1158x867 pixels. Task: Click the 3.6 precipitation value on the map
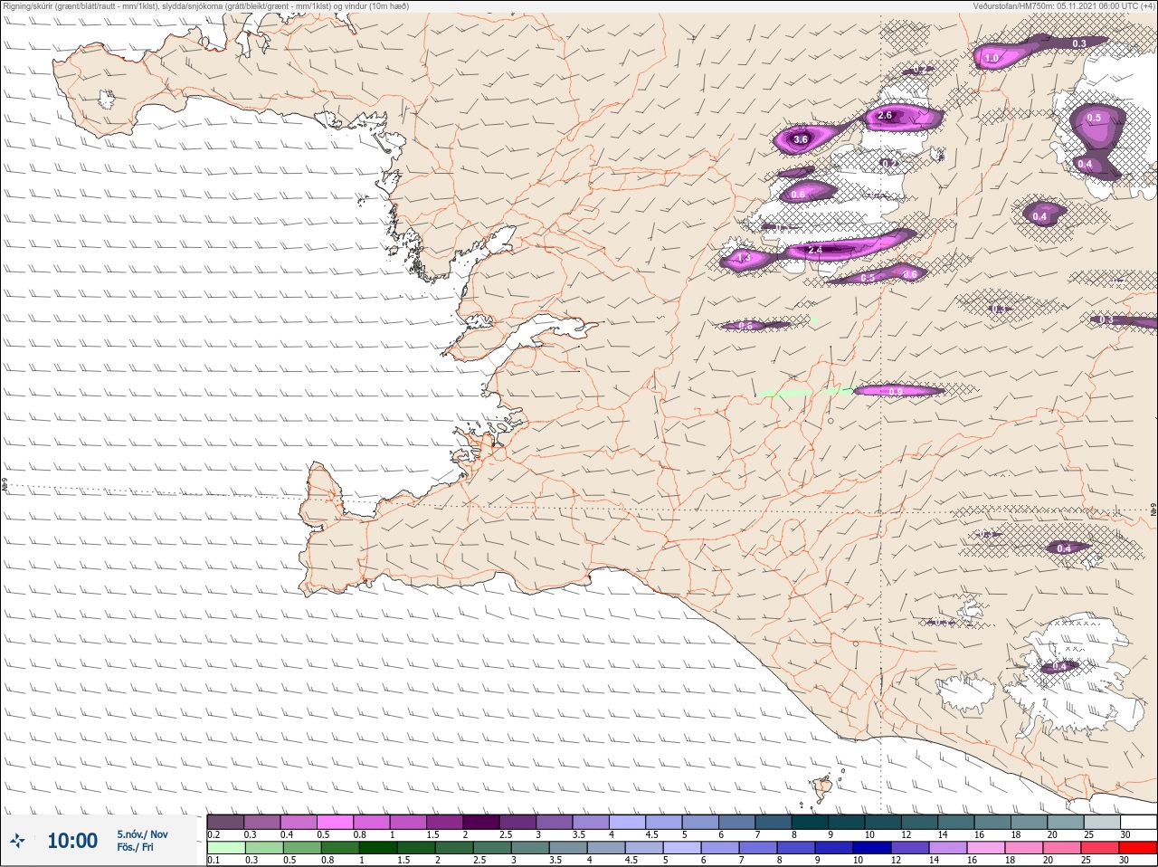[801, 139]
